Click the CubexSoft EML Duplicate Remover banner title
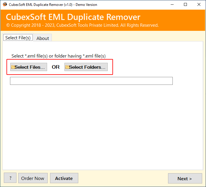 (73, 17)
